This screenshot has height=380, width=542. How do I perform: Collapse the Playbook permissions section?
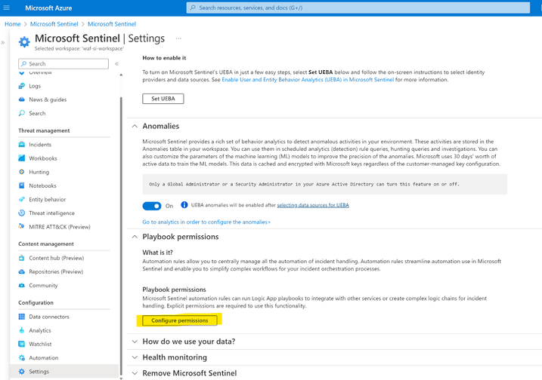(135, 237)
